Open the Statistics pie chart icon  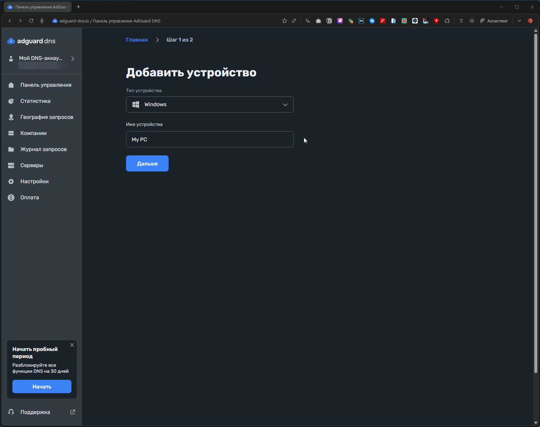(11, 101)
